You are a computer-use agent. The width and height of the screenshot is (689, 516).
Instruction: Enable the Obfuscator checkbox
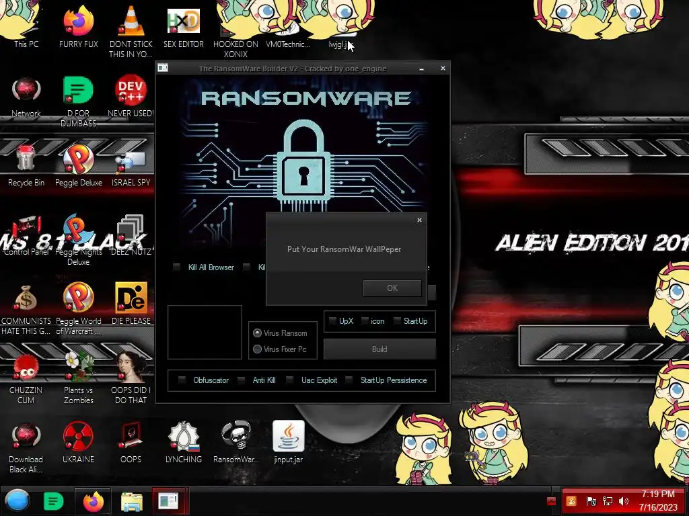[182, 380]
